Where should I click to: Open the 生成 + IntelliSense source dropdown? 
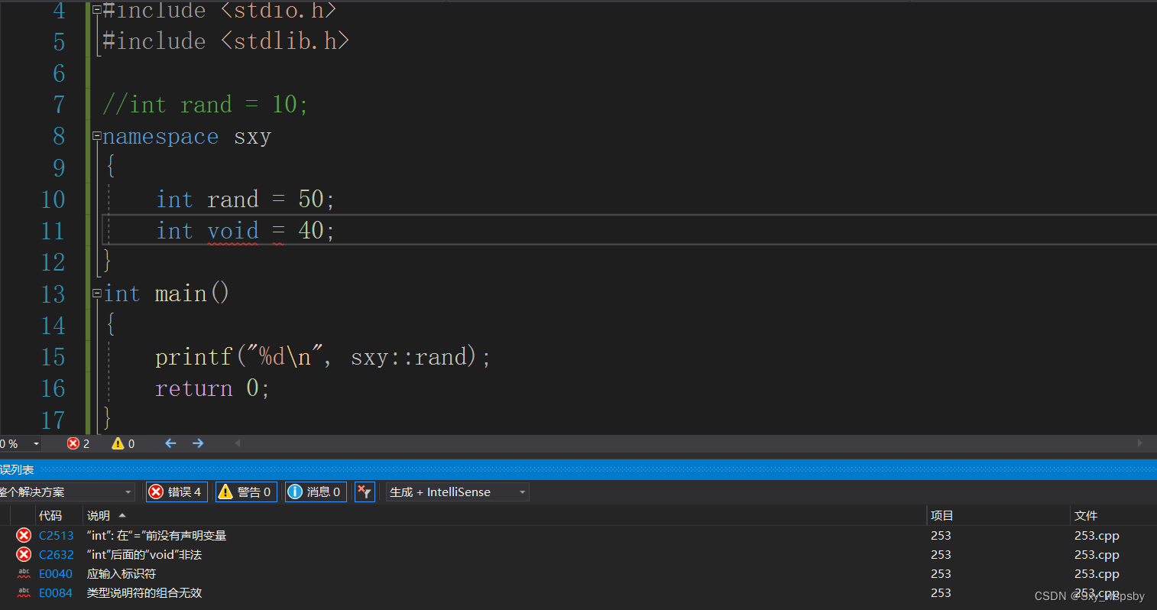coord(457,492)
